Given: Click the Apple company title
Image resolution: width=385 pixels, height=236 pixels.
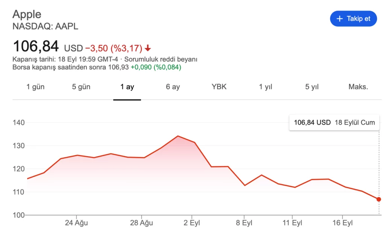Looking at the screenshot, I should pyautogui.click(x=27, y=14).
